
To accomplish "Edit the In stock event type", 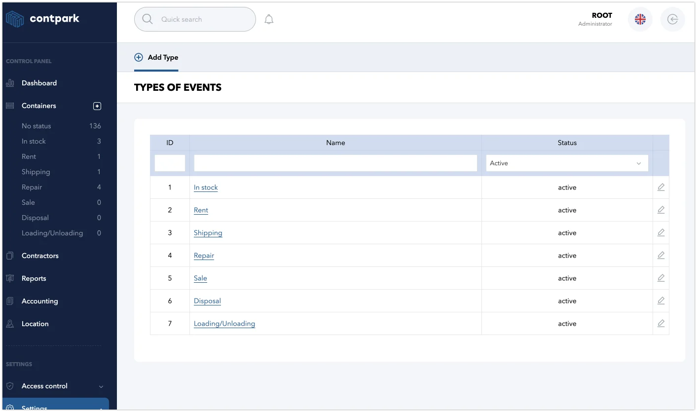I will (x=661, y=187).
